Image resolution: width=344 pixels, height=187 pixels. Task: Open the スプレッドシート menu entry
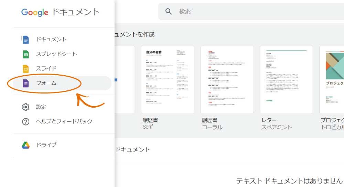tap(56, 54)
